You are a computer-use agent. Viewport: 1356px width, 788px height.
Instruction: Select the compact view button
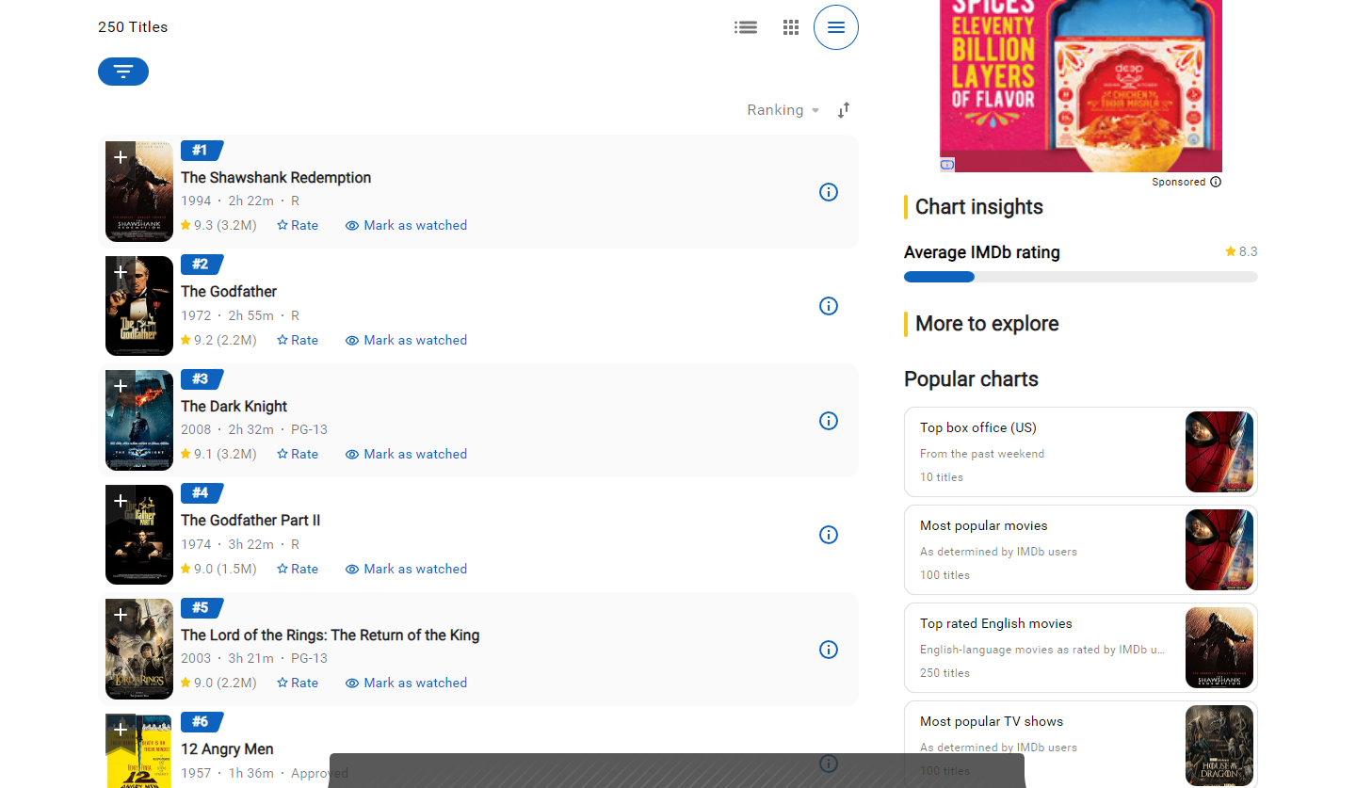(836, 27)
